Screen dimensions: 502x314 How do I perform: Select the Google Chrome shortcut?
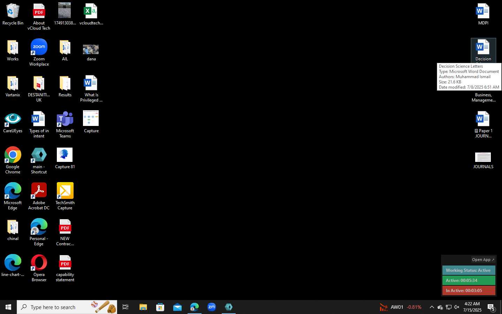tap(13, 160)
